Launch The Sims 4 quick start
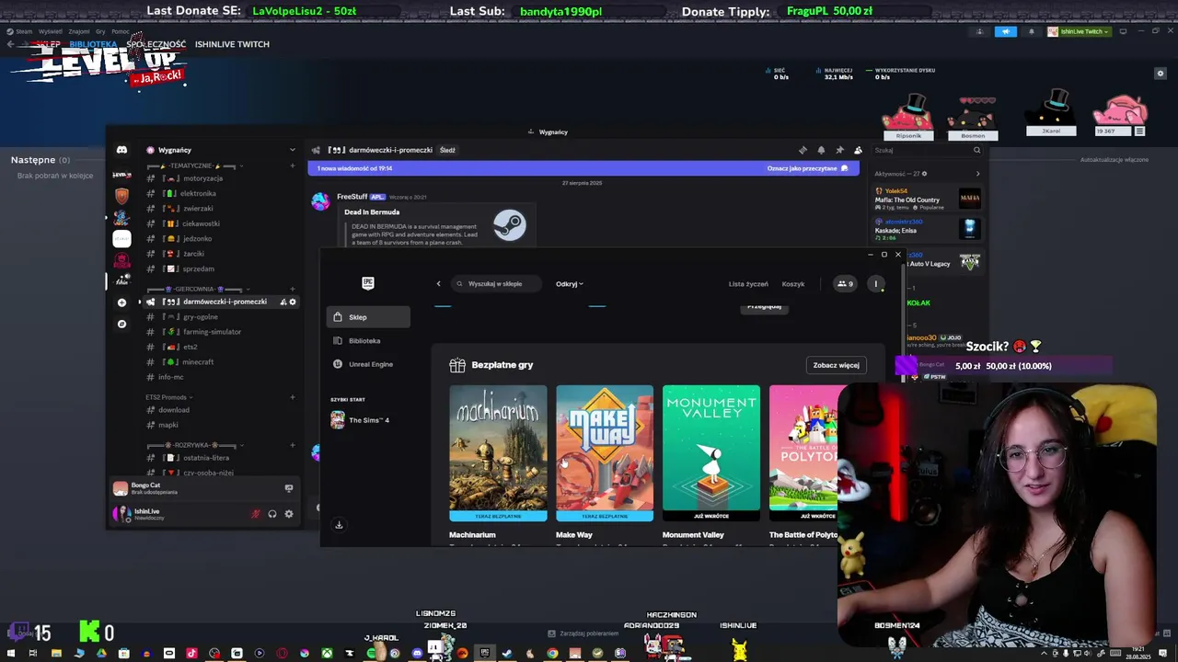The image size is (1178, 662). [x=368, y=420]
